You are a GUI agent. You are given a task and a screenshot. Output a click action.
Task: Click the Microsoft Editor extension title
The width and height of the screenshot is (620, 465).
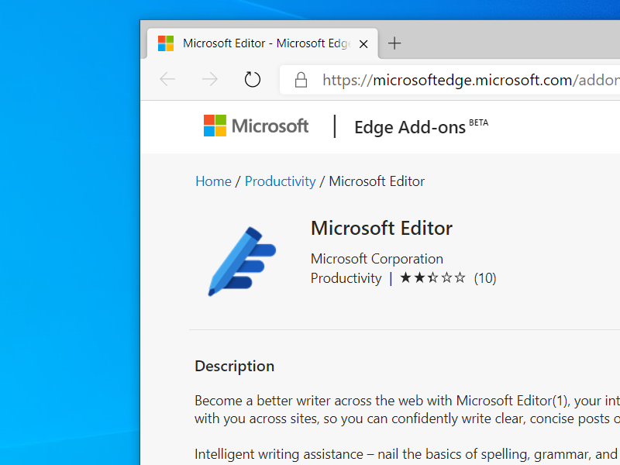point(381,228)
